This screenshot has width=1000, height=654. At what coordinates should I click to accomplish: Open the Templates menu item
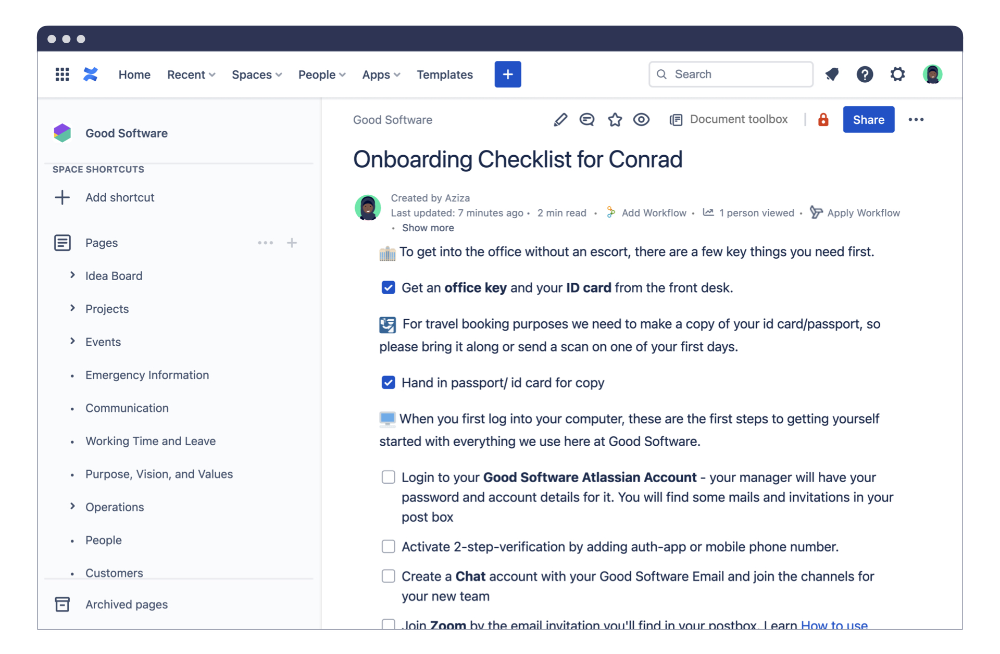click(444, 74)
